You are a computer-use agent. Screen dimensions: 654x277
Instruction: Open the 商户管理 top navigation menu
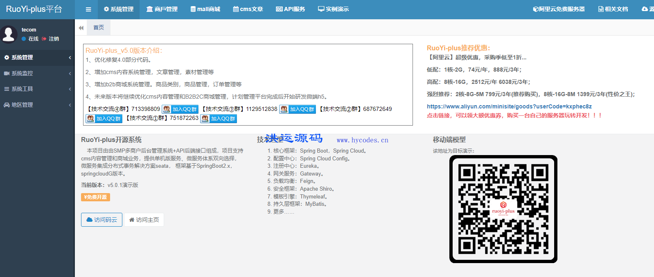(162, 9)
